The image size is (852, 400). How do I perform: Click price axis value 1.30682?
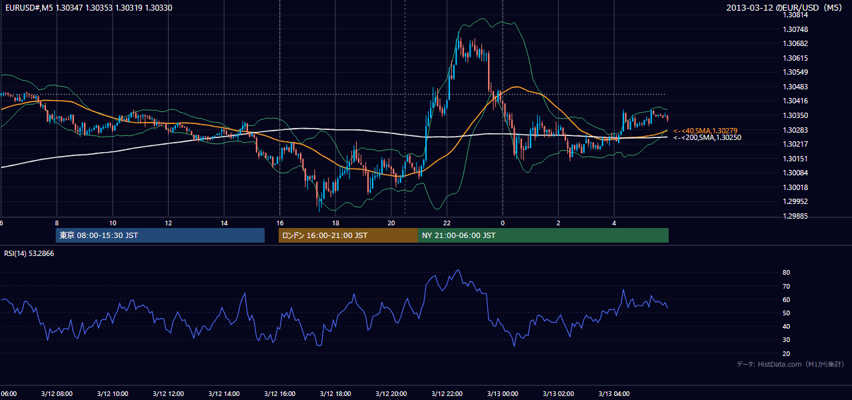(795, 43)
